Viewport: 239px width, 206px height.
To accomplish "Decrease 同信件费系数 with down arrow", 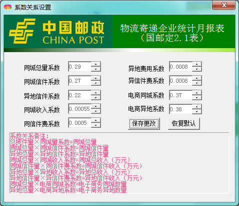I will click(95, 125).
